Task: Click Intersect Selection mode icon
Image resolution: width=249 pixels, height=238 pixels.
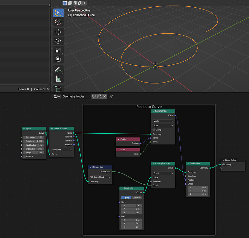Action: coord(84,3)
